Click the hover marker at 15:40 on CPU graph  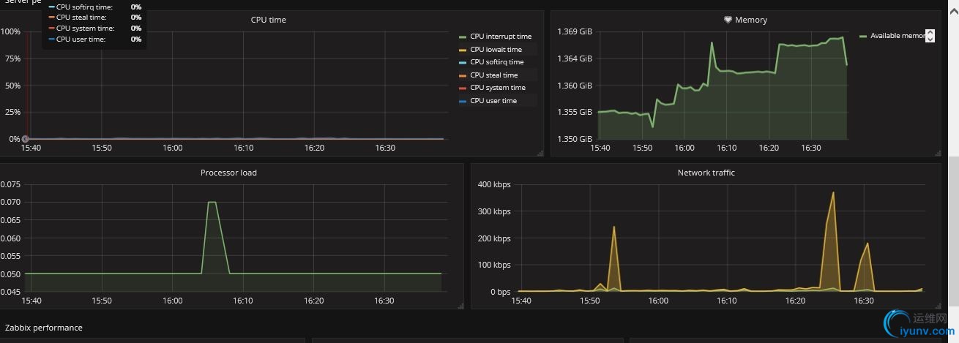point(25,138)
